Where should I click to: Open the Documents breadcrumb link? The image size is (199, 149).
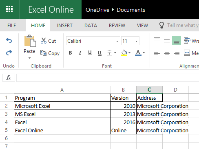pyautogui.click(x=131, y=10)
